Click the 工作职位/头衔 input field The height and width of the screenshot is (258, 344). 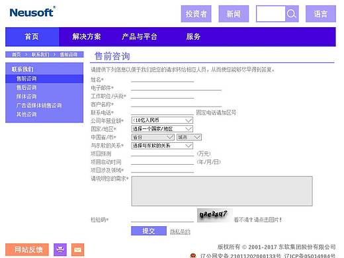point(162,96)
